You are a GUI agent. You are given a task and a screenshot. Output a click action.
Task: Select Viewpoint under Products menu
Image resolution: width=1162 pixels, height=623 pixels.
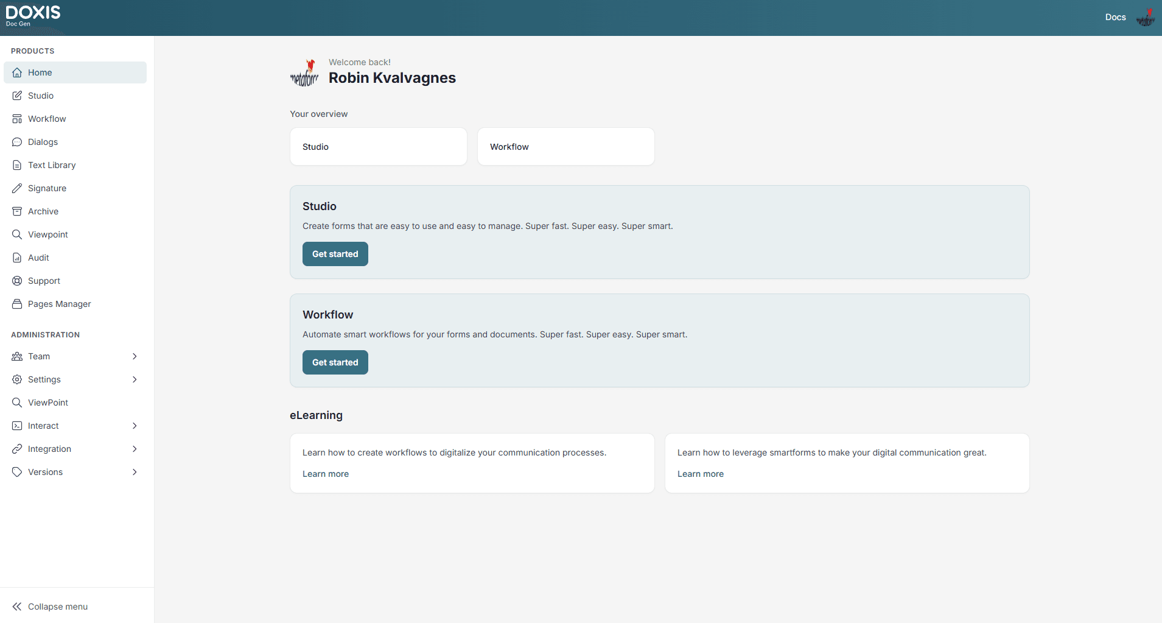(47, 234)
